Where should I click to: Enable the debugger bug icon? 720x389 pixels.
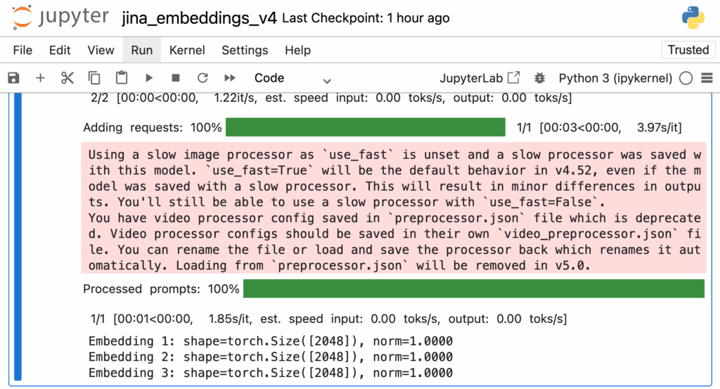(540, 78)
